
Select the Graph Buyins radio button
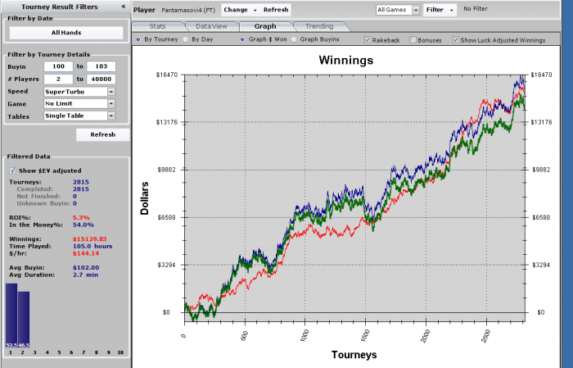click(294, 39)
